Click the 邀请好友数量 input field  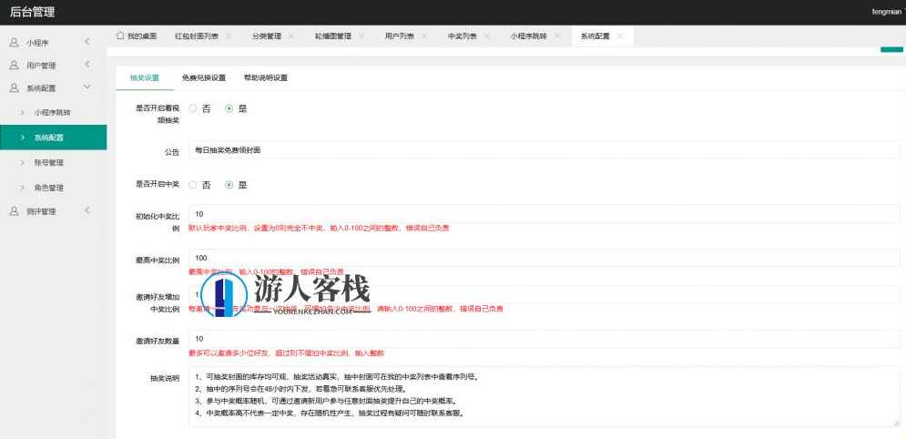pos(545,339)
